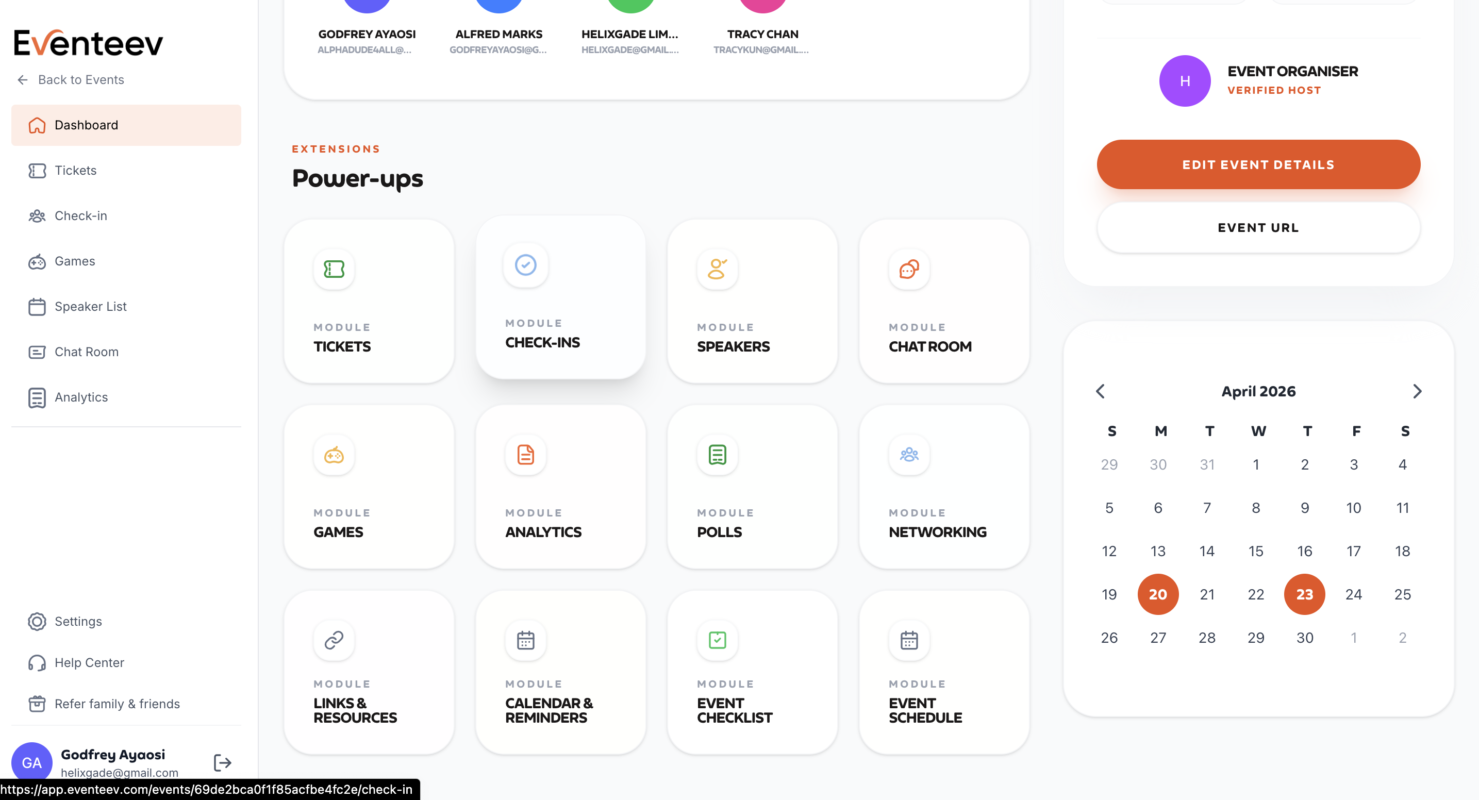The width and height of the screenshot is (1479, 800).
Task: Open Speaker List in the sidebar
Action: [90, 307]
